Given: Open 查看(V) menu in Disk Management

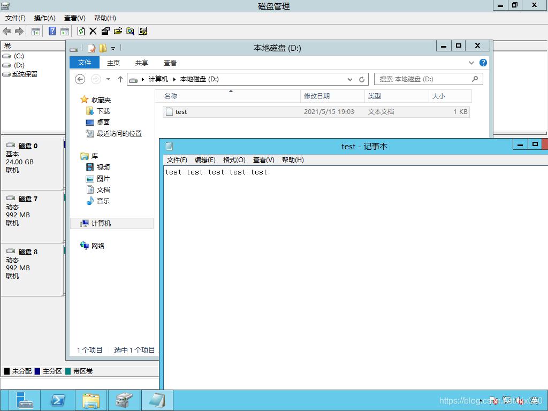Looking at the screenshot, I should [75, 18].
